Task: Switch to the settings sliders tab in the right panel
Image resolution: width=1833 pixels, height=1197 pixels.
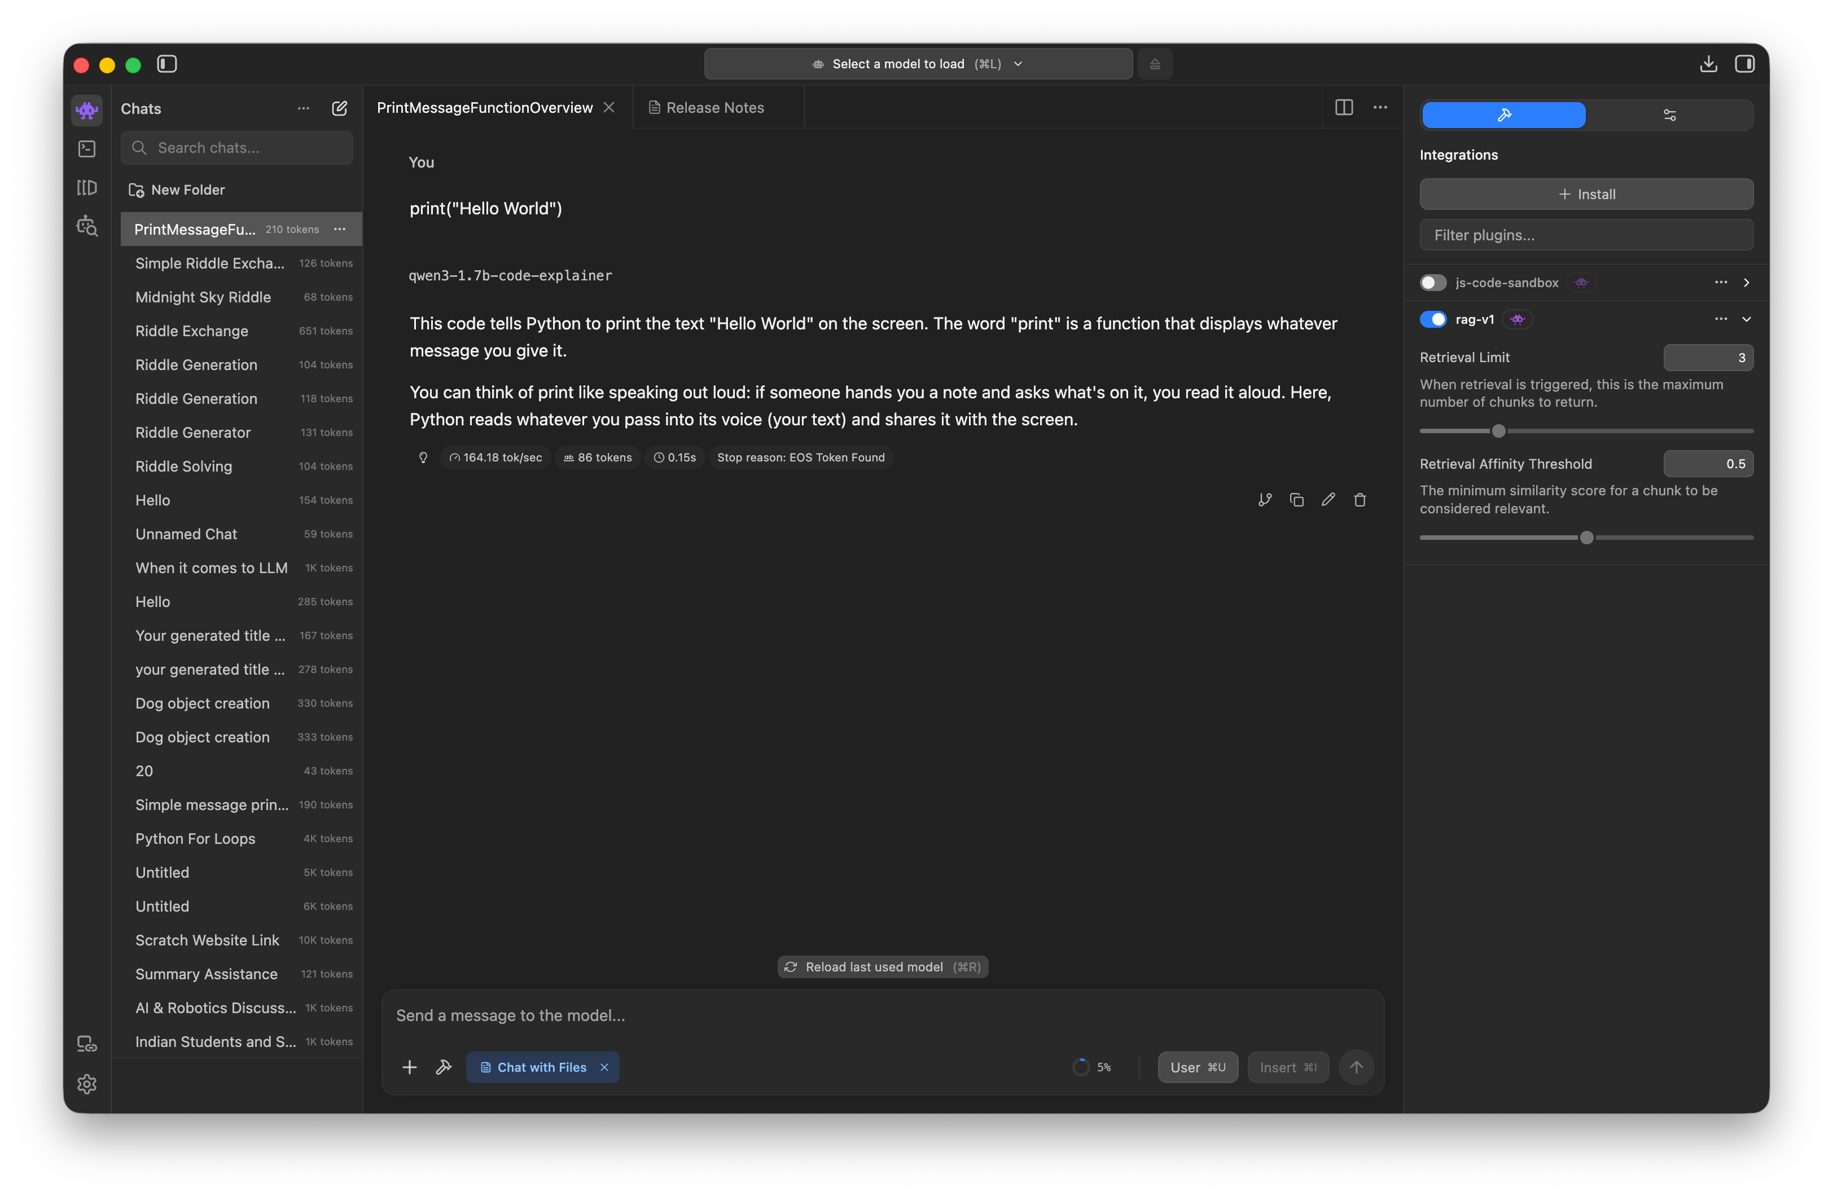Action: (x=1669, y=116)
